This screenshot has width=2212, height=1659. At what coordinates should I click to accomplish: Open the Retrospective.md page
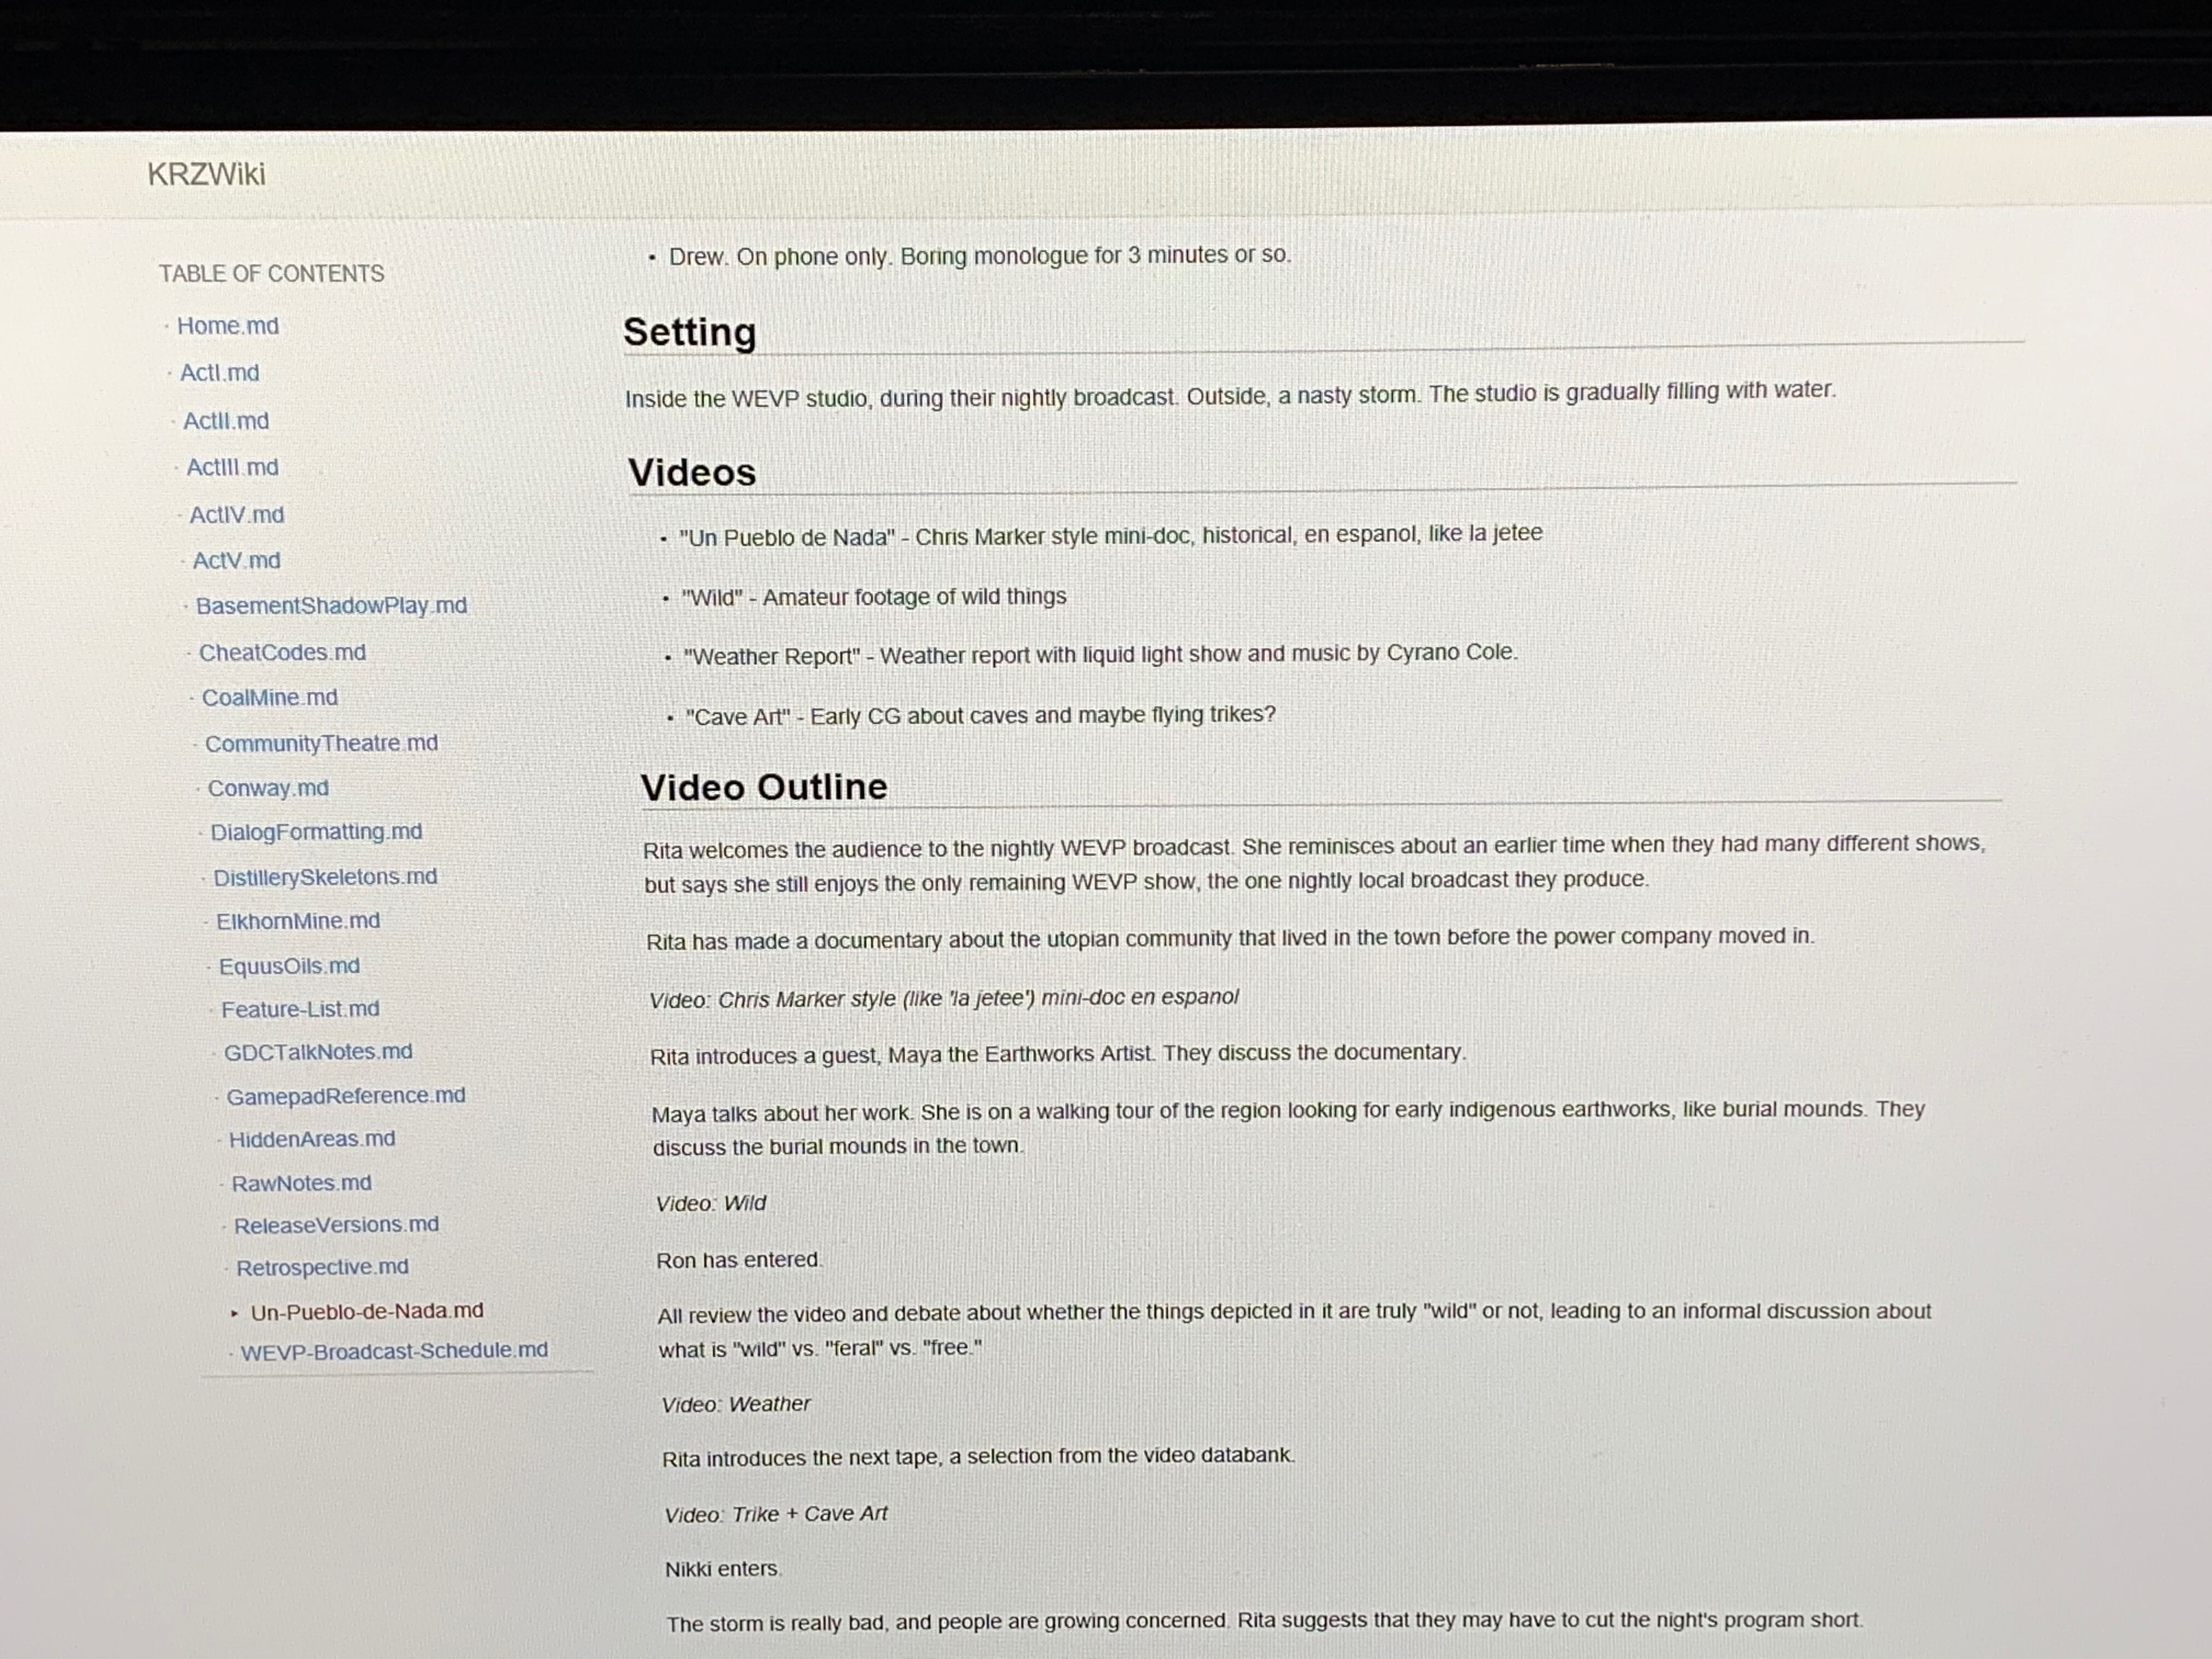pos(322,1267)
